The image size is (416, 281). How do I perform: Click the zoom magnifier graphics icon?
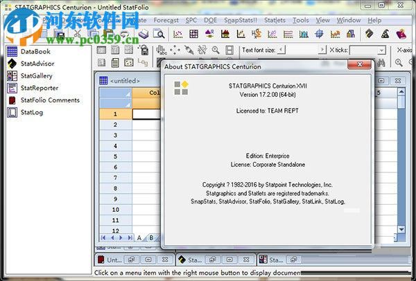point(216,50)
